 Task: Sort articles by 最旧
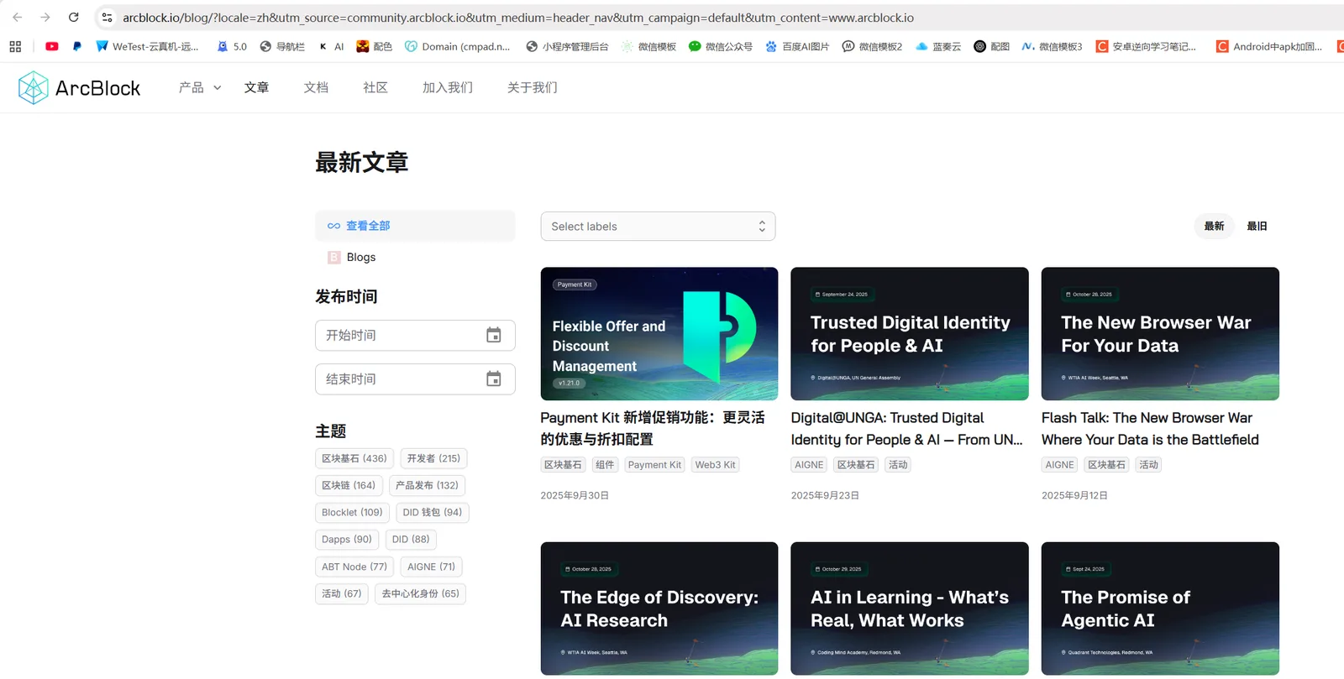[x=1257, y=226]
